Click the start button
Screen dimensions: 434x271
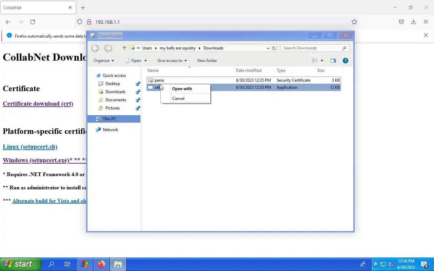(x=20, y=264)
